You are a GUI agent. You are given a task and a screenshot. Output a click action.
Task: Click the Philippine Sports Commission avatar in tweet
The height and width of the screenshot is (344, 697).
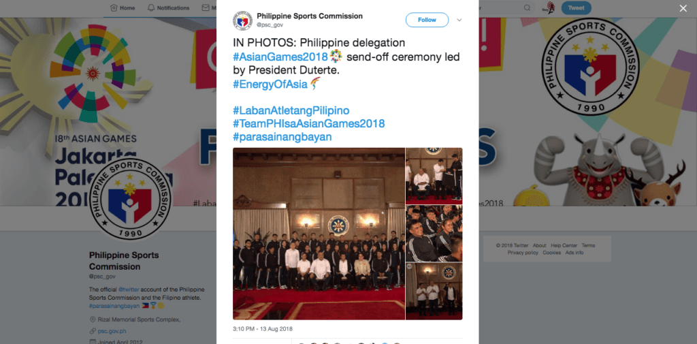[242, 20]
